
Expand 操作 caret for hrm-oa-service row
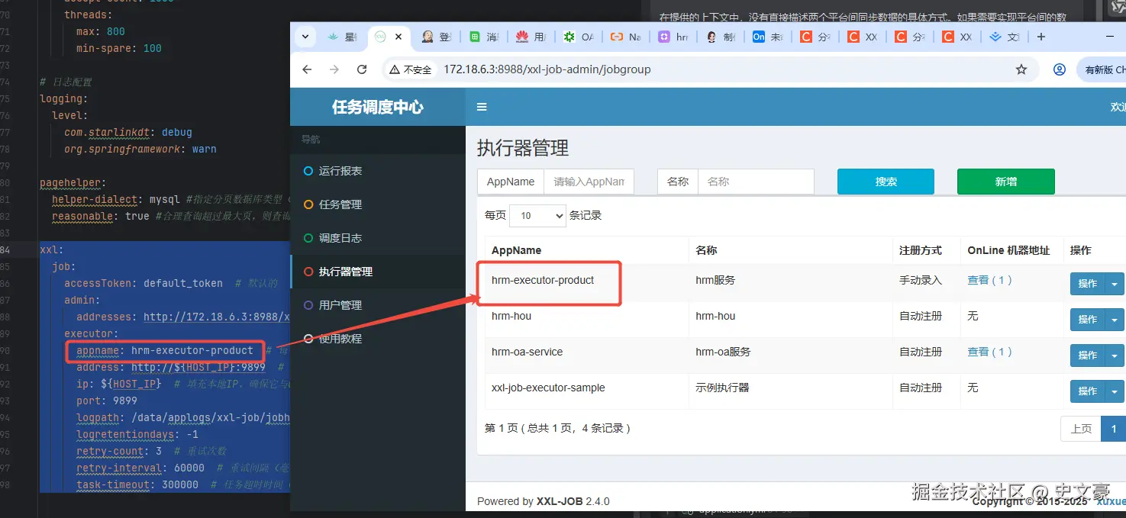click(1115, 356)
